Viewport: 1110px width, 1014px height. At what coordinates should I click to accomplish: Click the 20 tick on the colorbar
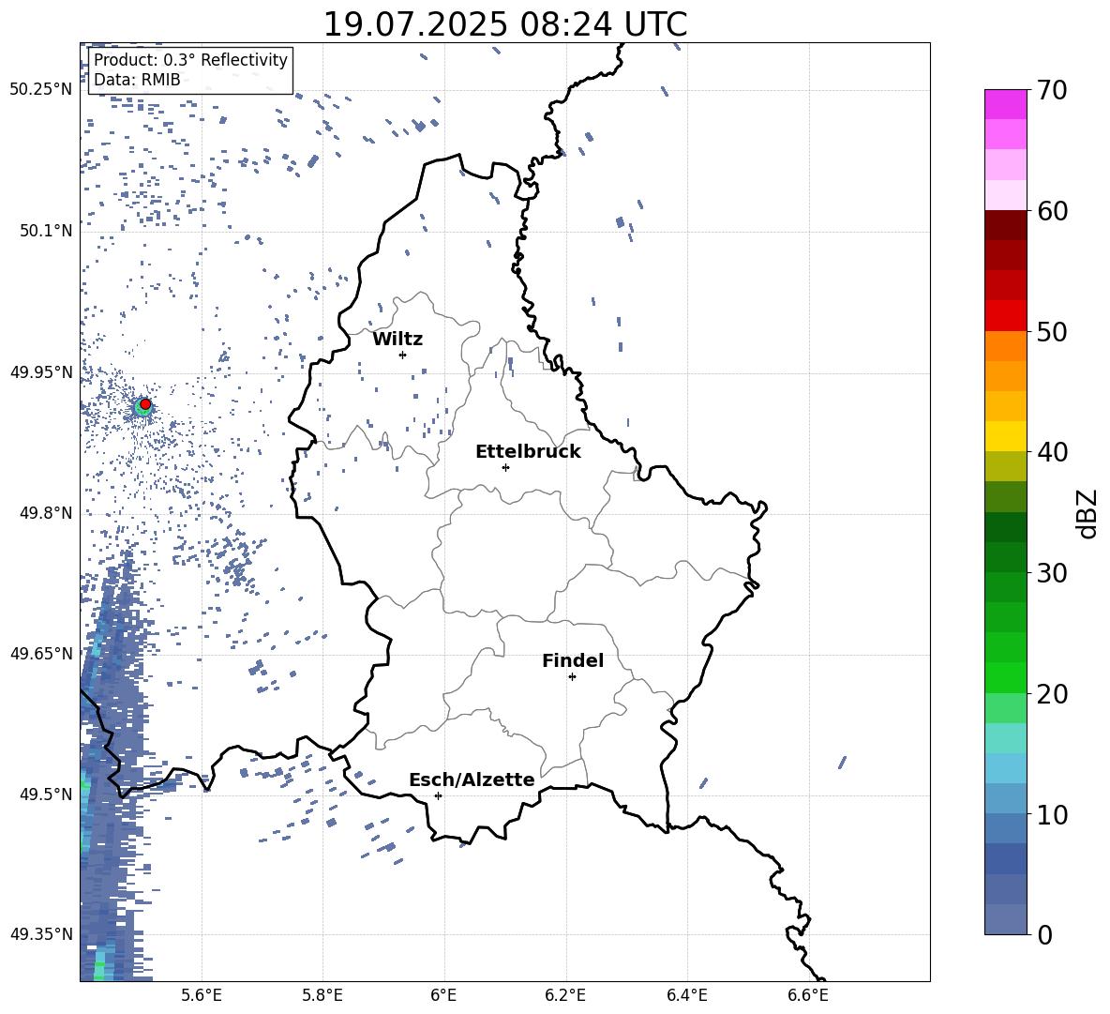point(1051,693)
